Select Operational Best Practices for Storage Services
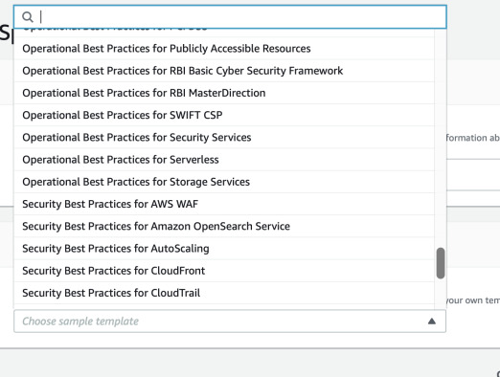 (x=224, y=182)
